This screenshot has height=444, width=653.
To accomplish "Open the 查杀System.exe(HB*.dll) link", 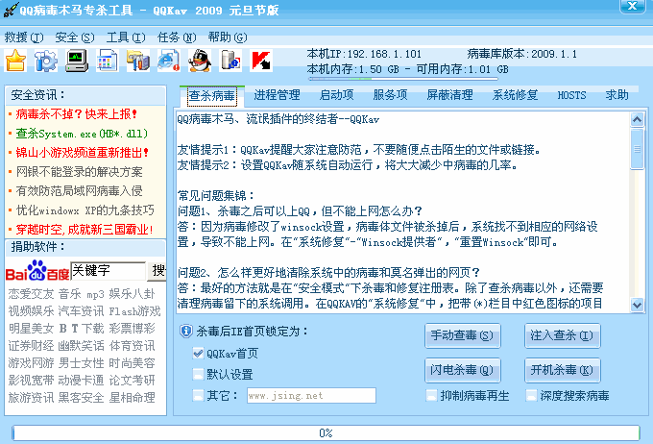I will click(82, 134).
